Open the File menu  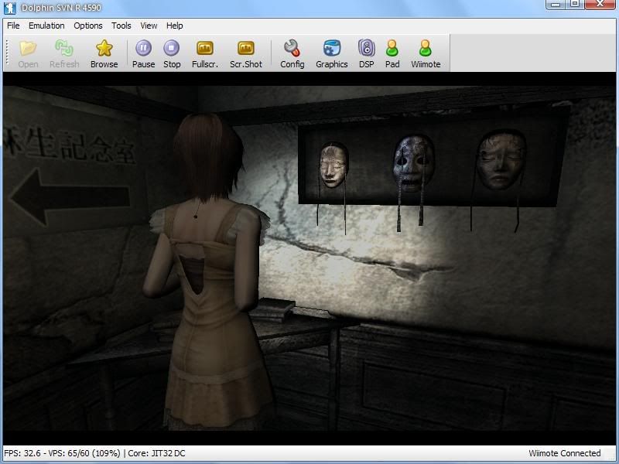click(x=13, y=26)
